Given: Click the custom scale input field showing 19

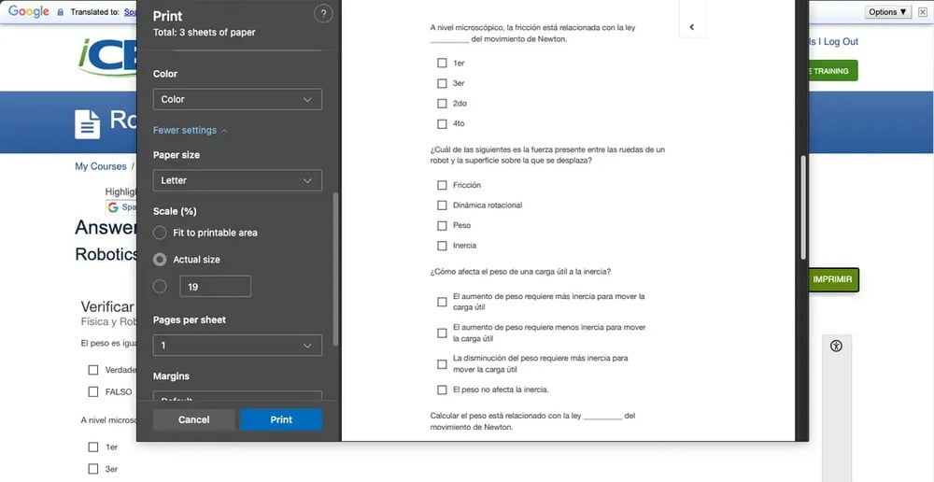Looking at the screenshot, I should [x=216, y=287].
